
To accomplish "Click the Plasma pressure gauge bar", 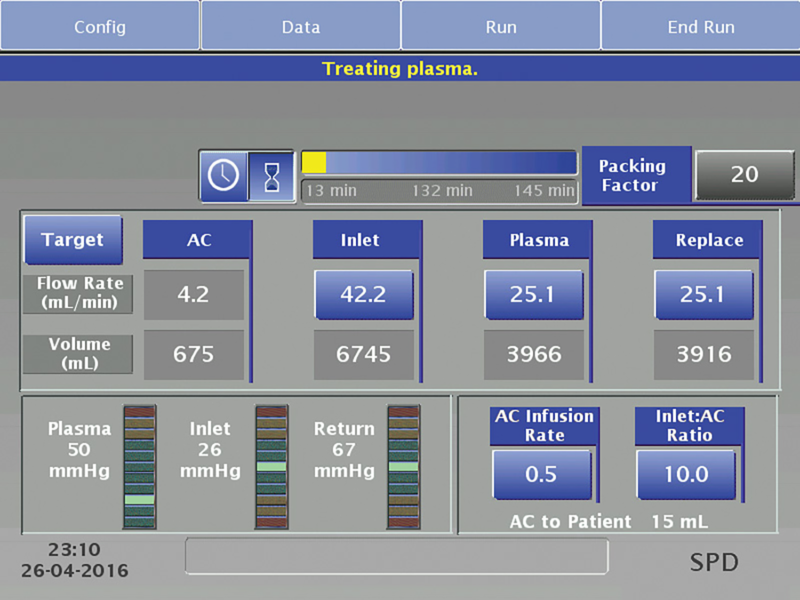I will [x=139, y=467].
